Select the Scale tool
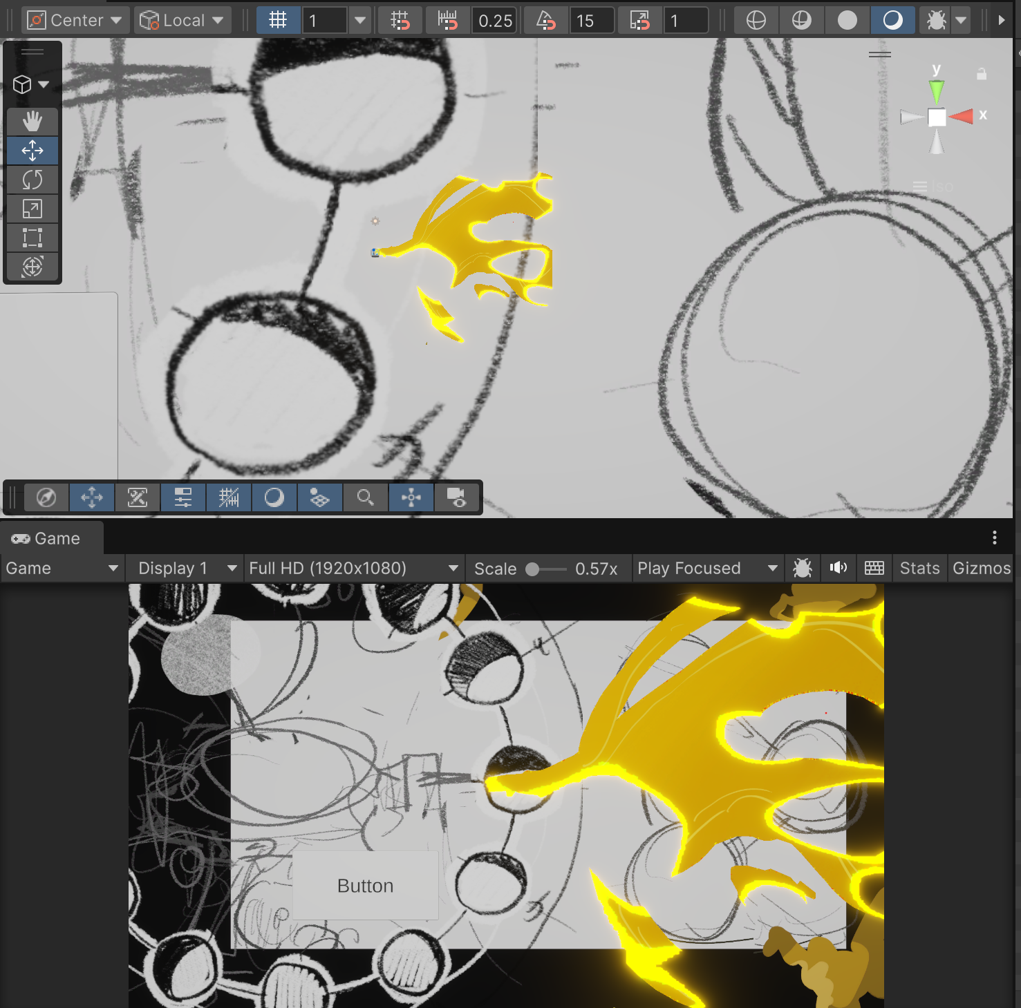Viewport: 1021px width, 1008px height. 32,209
